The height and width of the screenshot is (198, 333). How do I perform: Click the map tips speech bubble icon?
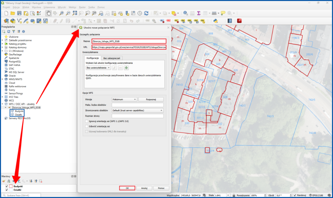[x=223, y=13]
